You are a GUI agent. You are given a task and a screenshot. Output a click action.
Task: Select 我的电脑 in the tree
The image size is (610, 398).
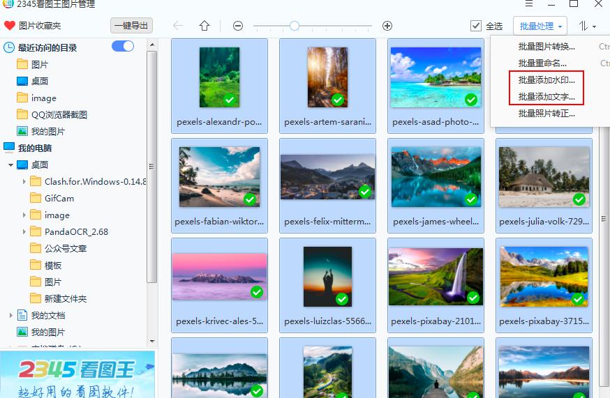tap(35, 148)
